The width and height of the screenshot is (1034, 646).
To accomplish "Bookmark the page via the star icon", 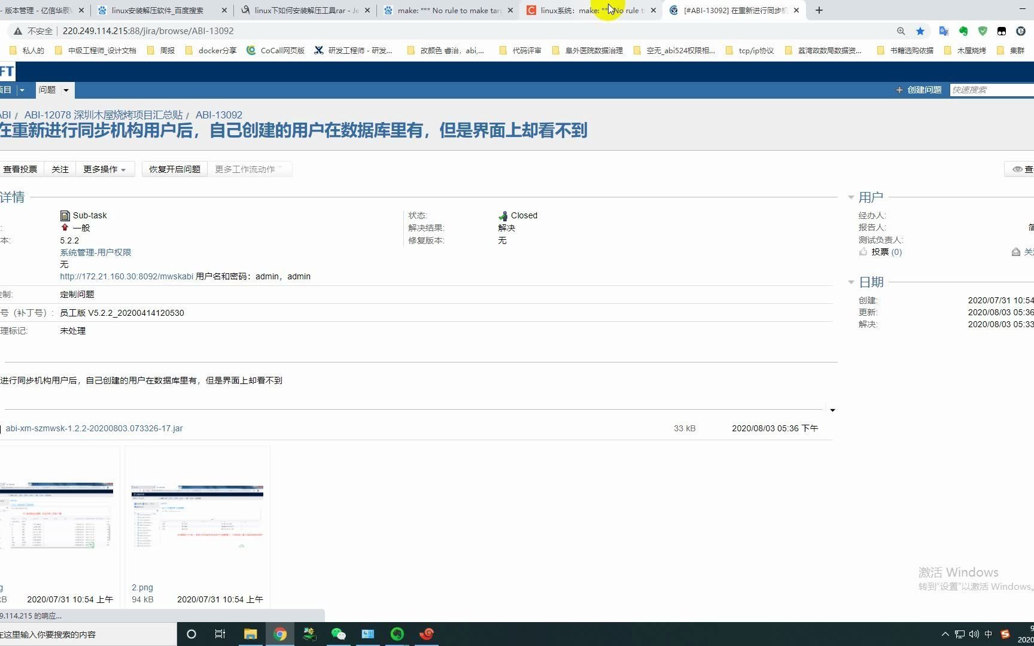I will 920,31.
